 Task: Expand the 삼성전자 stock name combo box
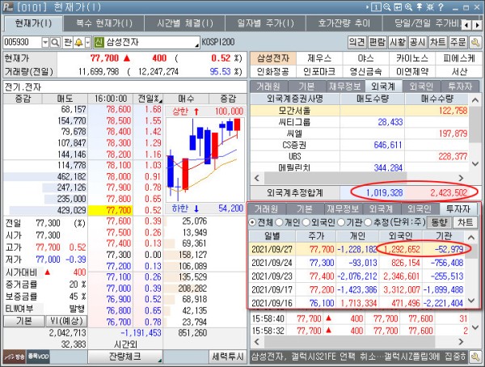tap(196, 45)
